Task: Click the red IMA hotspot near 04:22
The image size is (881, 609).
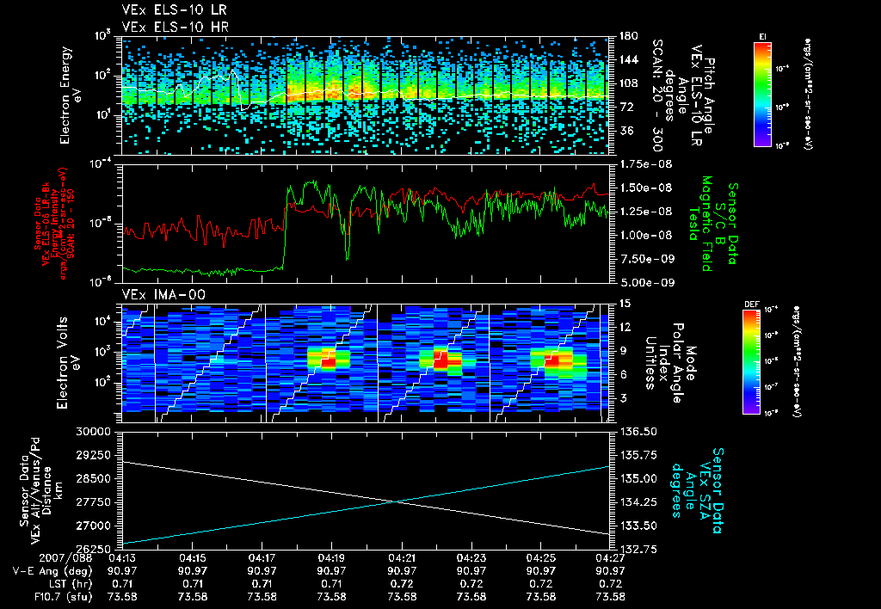Action: [440, 360]
